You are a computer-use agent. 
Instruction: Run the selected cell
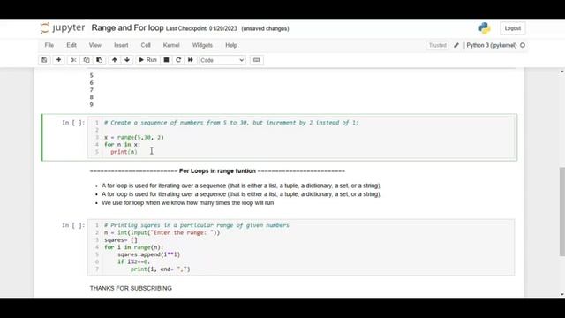pos(147,60)
